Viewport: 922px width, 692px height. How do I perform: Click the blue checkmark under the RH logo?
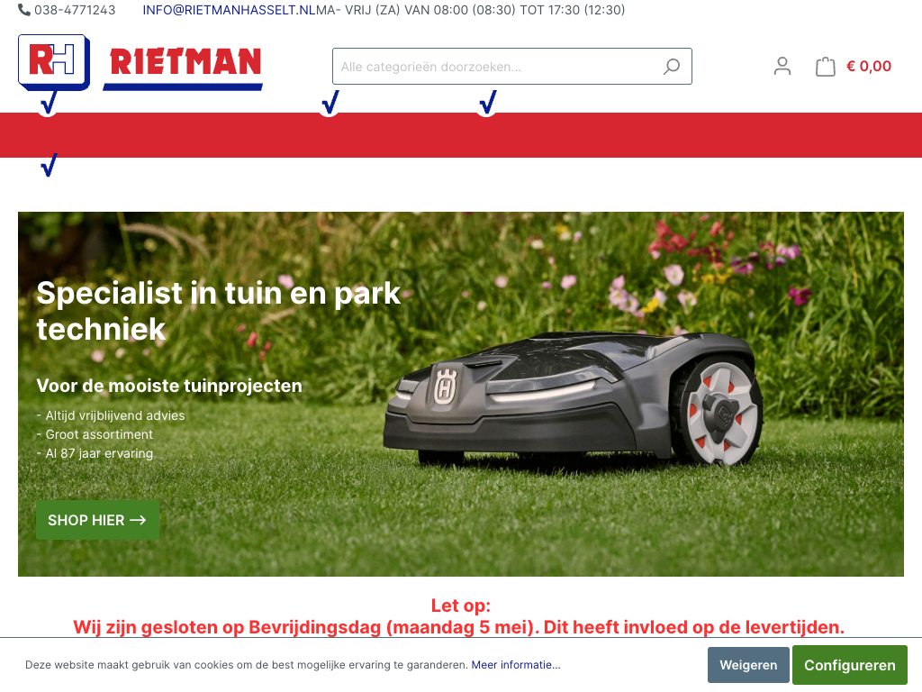tap(49, 103)
